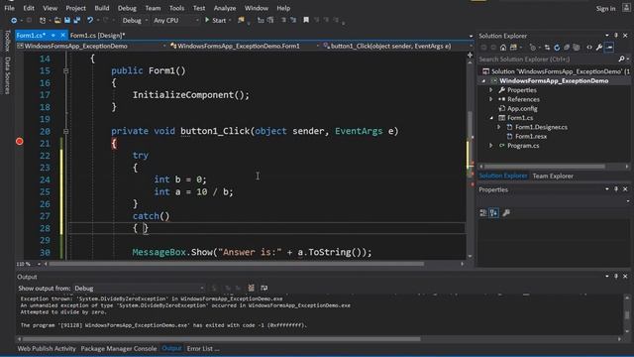634x357 pixels.
Task: Click the split editor icon above scrollbar
Action: coord(470,56)
